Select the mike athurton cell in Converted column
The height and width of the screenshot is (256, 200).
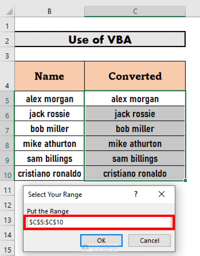135,144
